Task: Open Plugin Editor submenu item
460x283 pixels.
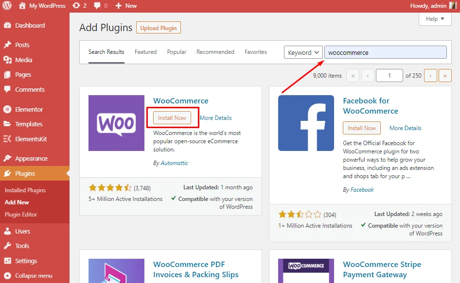Action: coord(21,215)
